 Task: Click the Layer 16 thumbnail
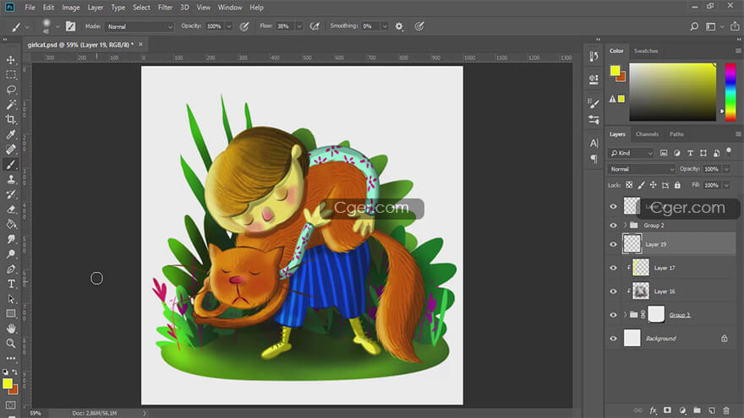click(641, 291)
